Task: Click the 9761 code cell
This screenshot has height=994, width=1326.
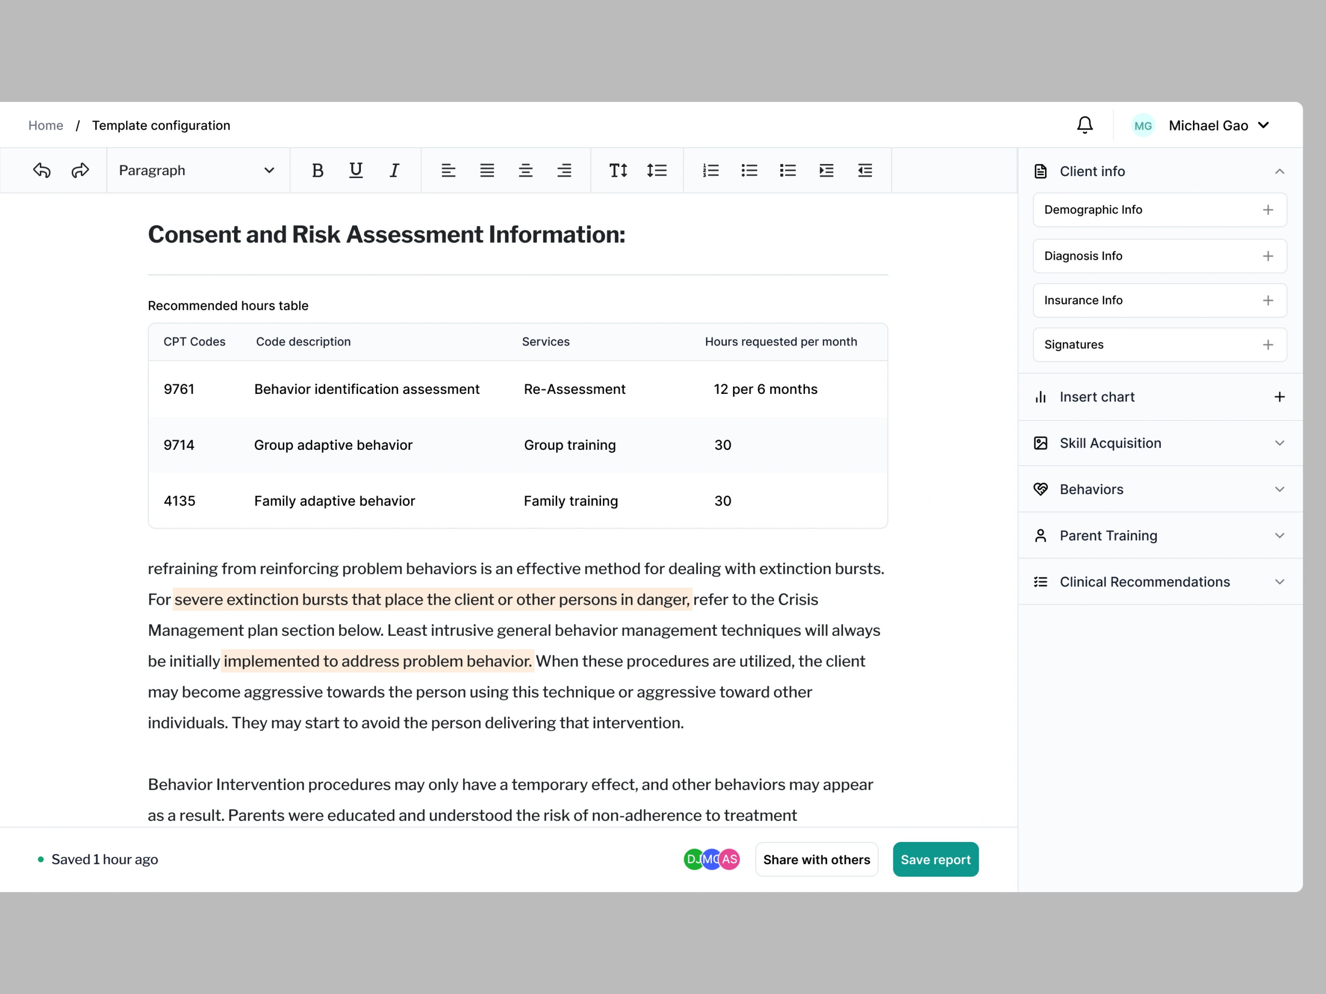Action: pyautogui.click(x=179, y=389)
